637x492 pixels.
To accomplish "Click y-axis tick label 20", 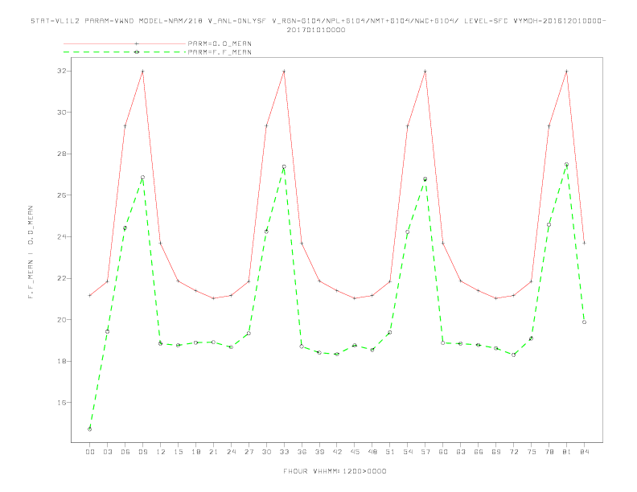I will (61, 320).
